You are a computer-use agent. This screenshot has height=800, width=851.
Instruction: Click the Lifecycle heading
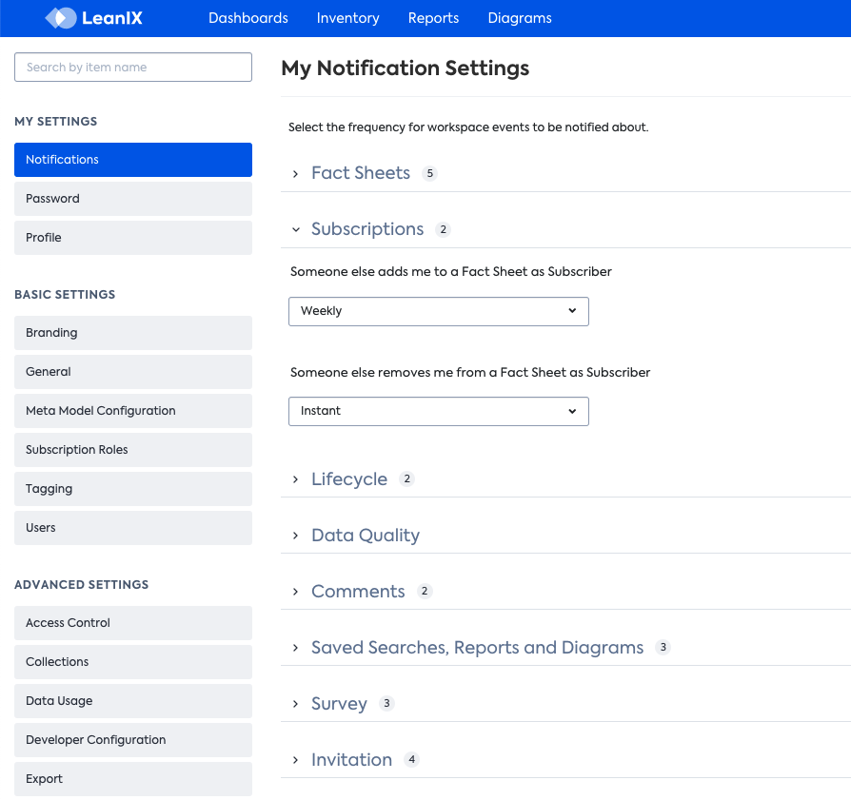pyautogui.click(x=349, y=479)
